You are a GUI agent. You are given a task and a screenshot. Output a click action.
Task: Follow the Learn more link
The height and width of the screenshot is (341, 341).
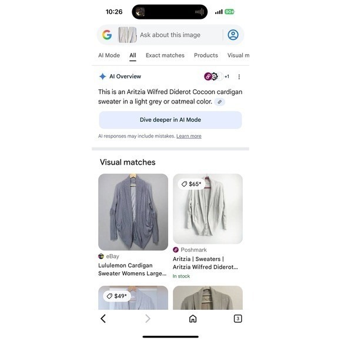pos(189,136)
